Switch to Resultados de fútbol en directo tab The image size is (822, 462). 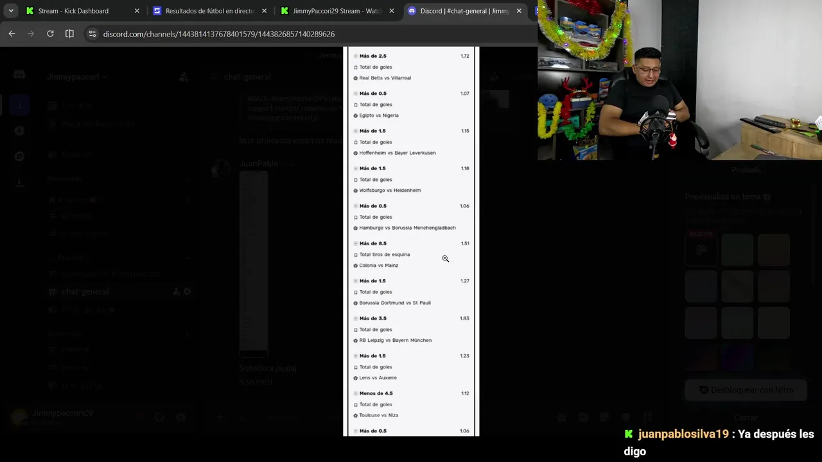tap(209, 11)
